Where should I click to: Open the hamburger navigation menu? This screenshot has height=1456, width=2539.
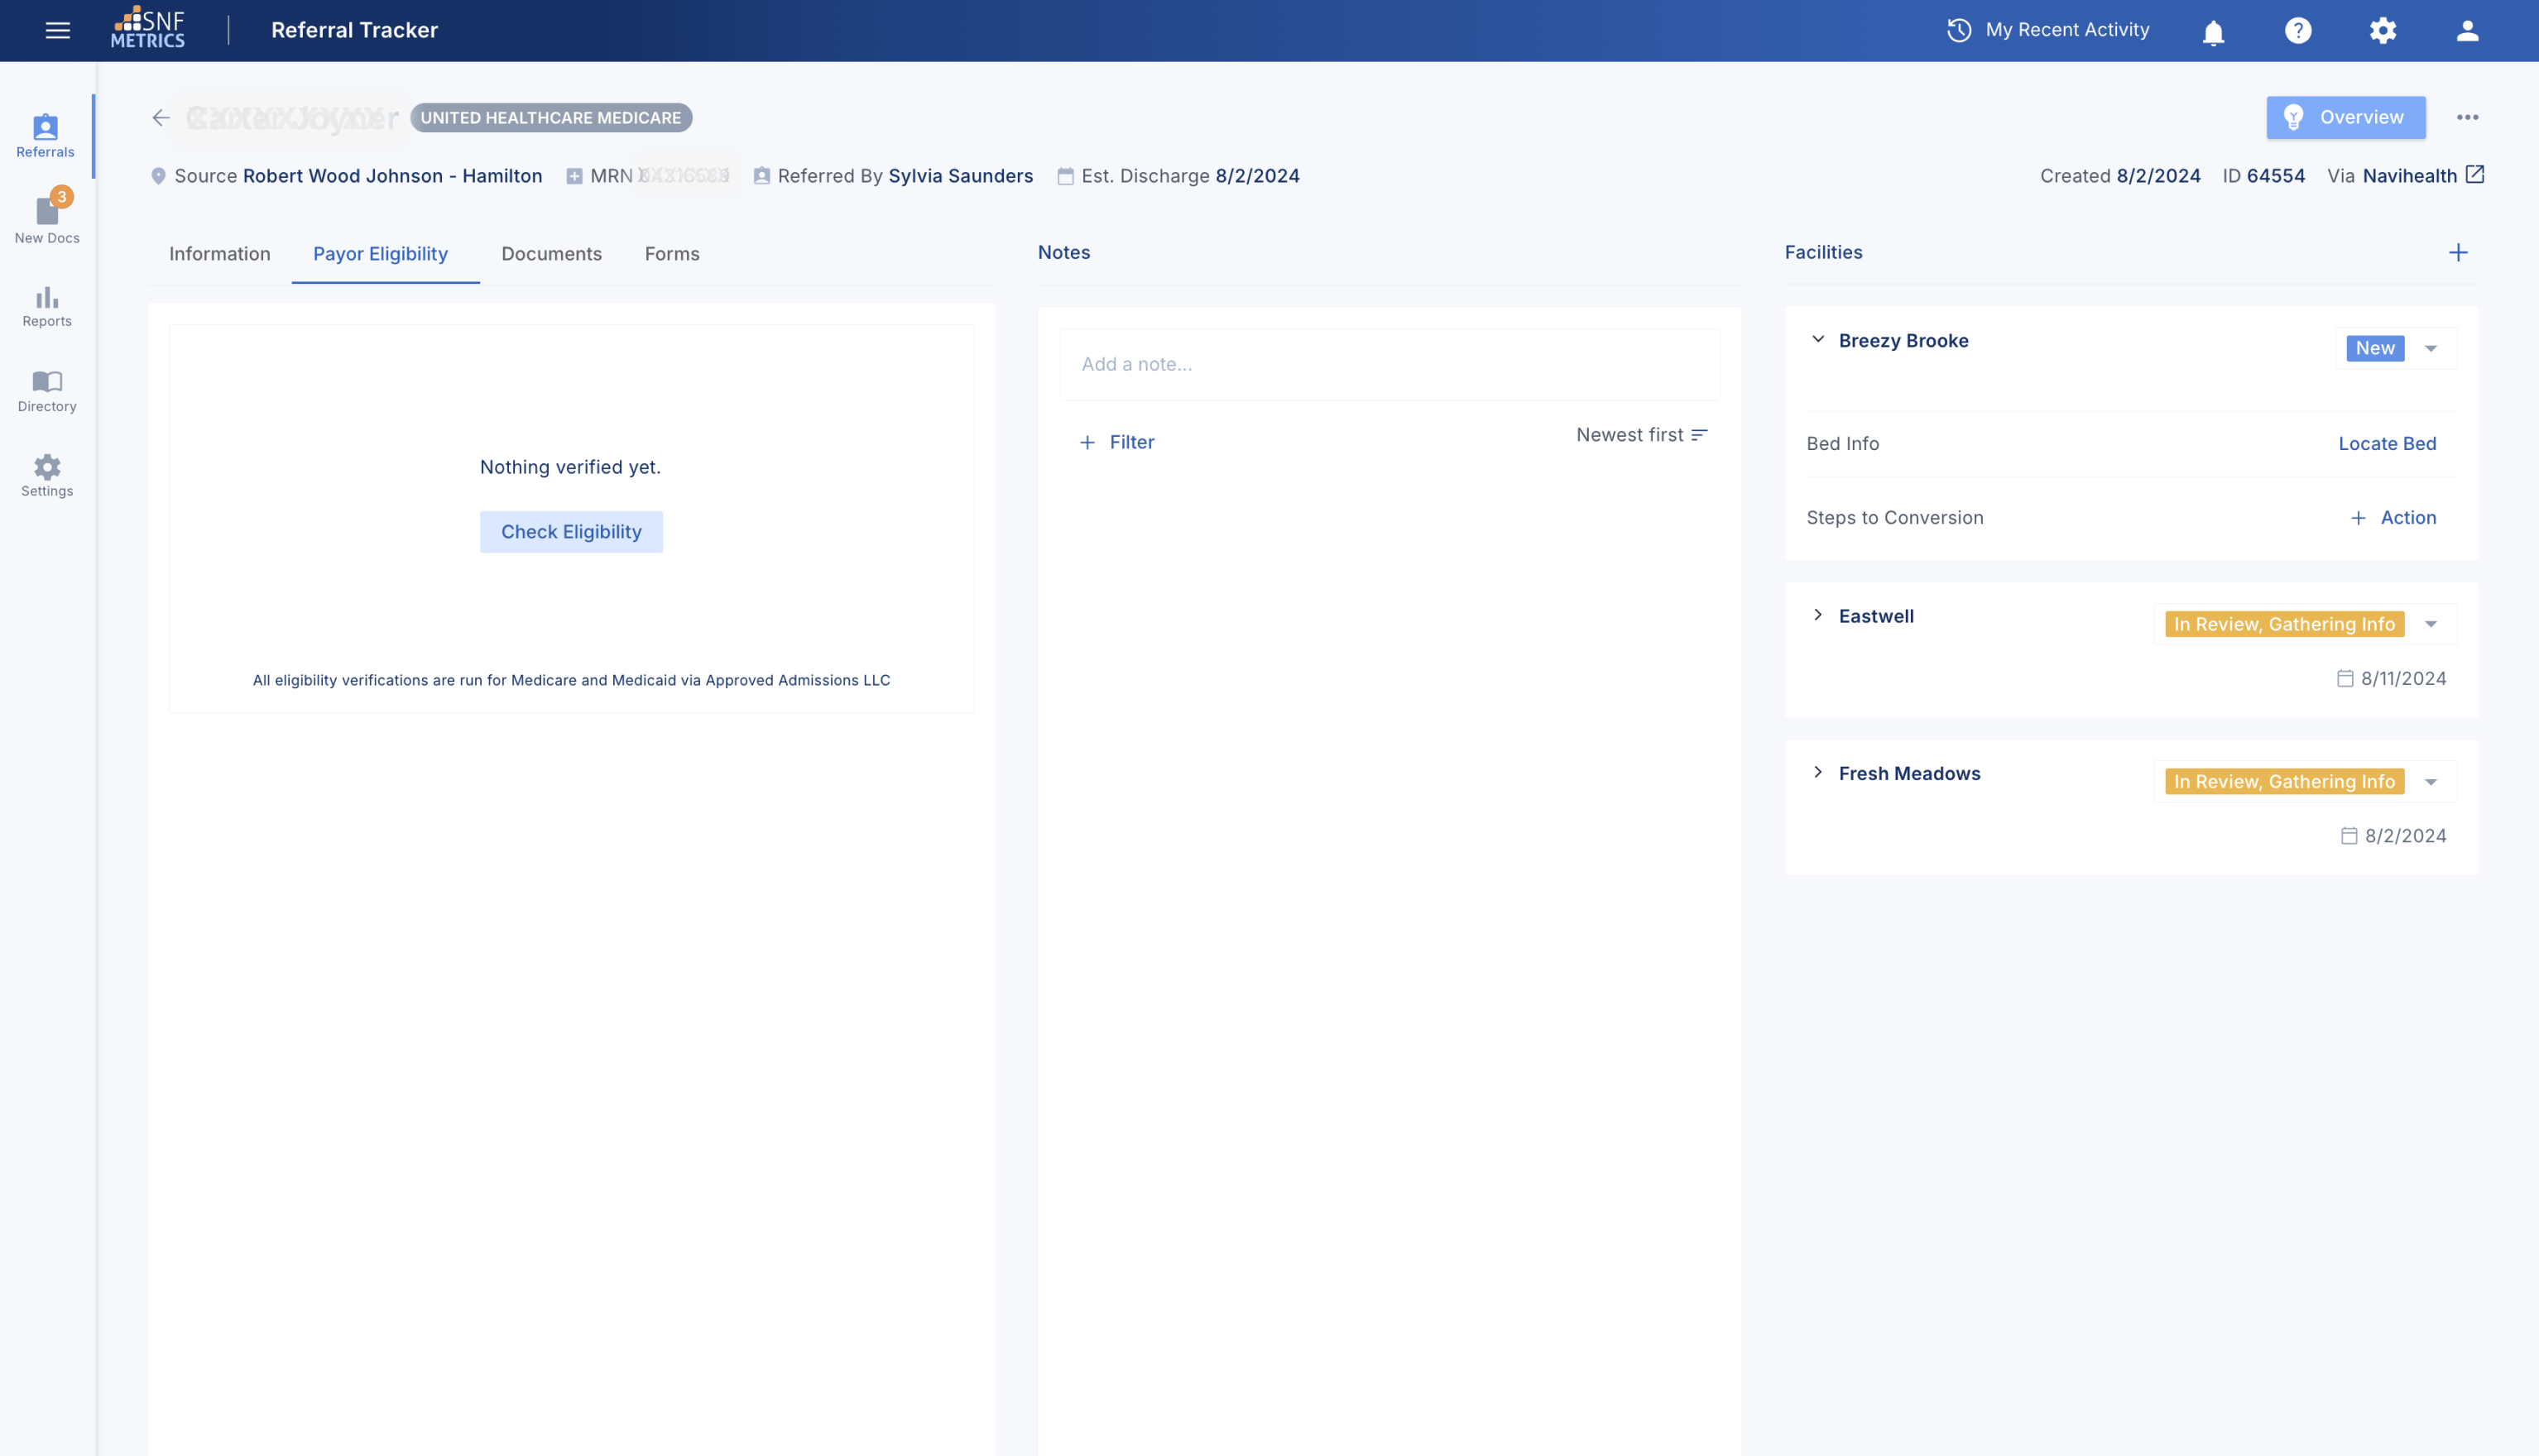tap(57, 30)
